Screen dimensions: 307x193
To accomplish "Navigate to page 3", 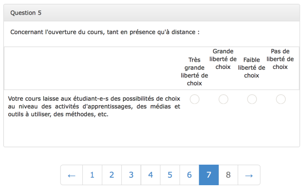I will pos(131,175).
